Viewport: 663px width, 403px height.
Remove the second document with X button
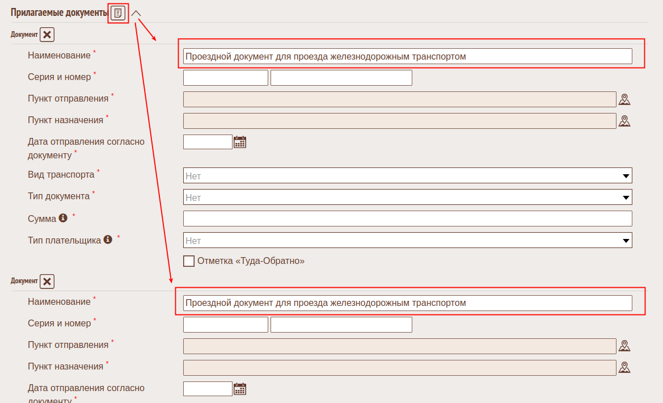pos(47,282)
